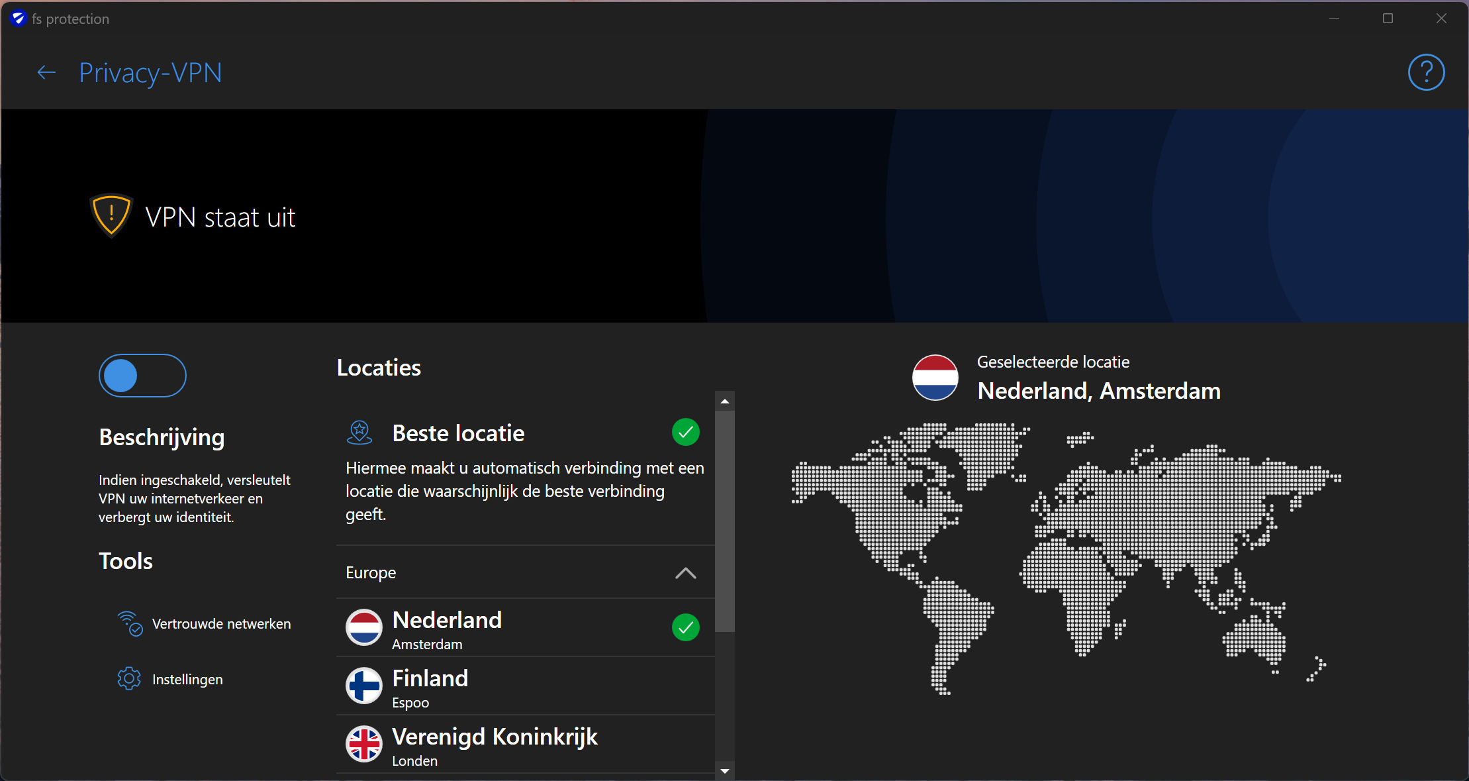
Task: Click the Instellingen gear icon
Action: click(x=129, y=679)
